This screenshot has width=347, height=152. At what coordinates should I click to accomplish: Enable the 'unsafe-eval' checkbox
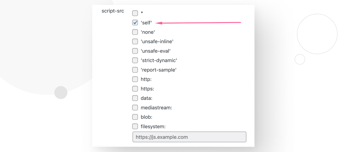click(x=135, y=51)
